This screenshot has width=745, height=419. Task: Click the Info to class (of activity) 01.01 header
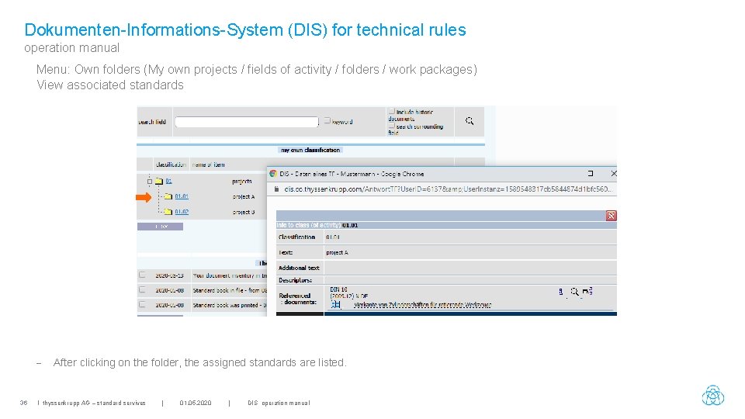tap(317, 225)
